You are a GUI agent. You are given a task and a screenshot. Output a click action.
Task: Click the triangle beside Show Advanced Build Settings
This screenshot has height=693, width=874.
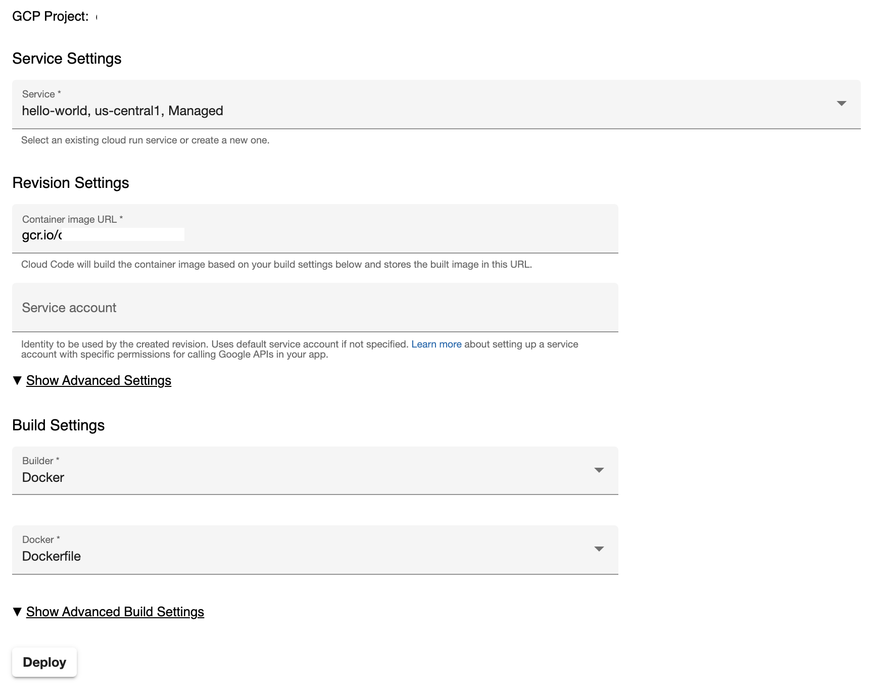17,612
